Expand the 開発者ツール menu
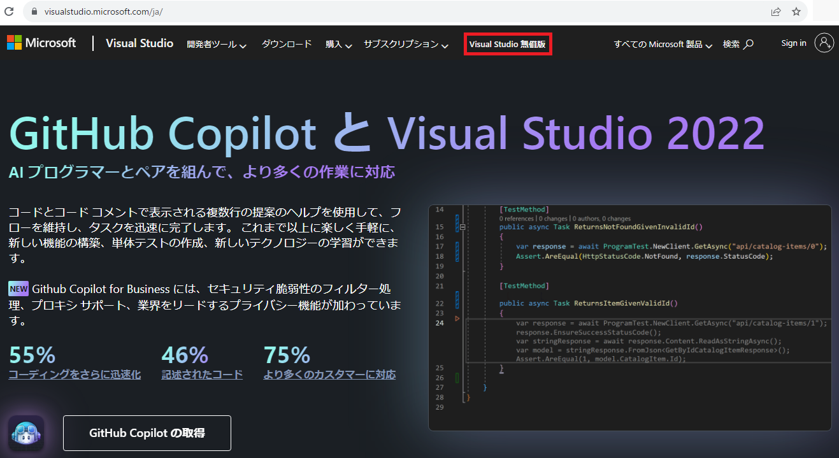The width and height of the screenshot is (839, 458). (217, 44)
